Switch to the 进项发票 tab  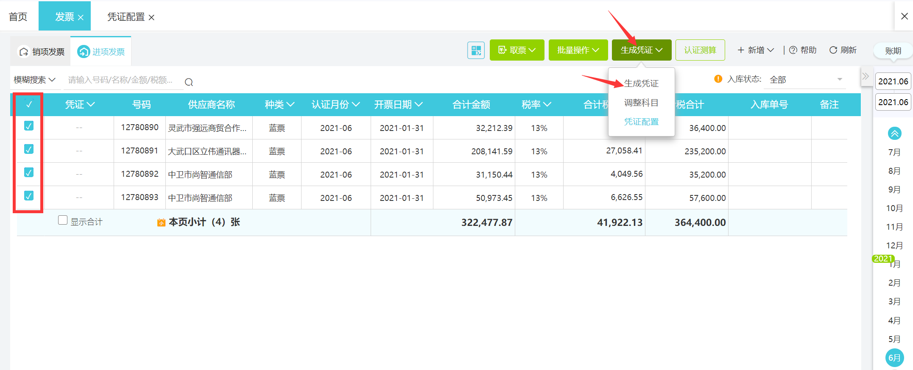[101, 52]
